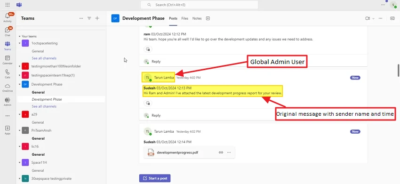Open the profile avatar menu
The width and height of the screenshot is (400, 184).
point(393,5)
